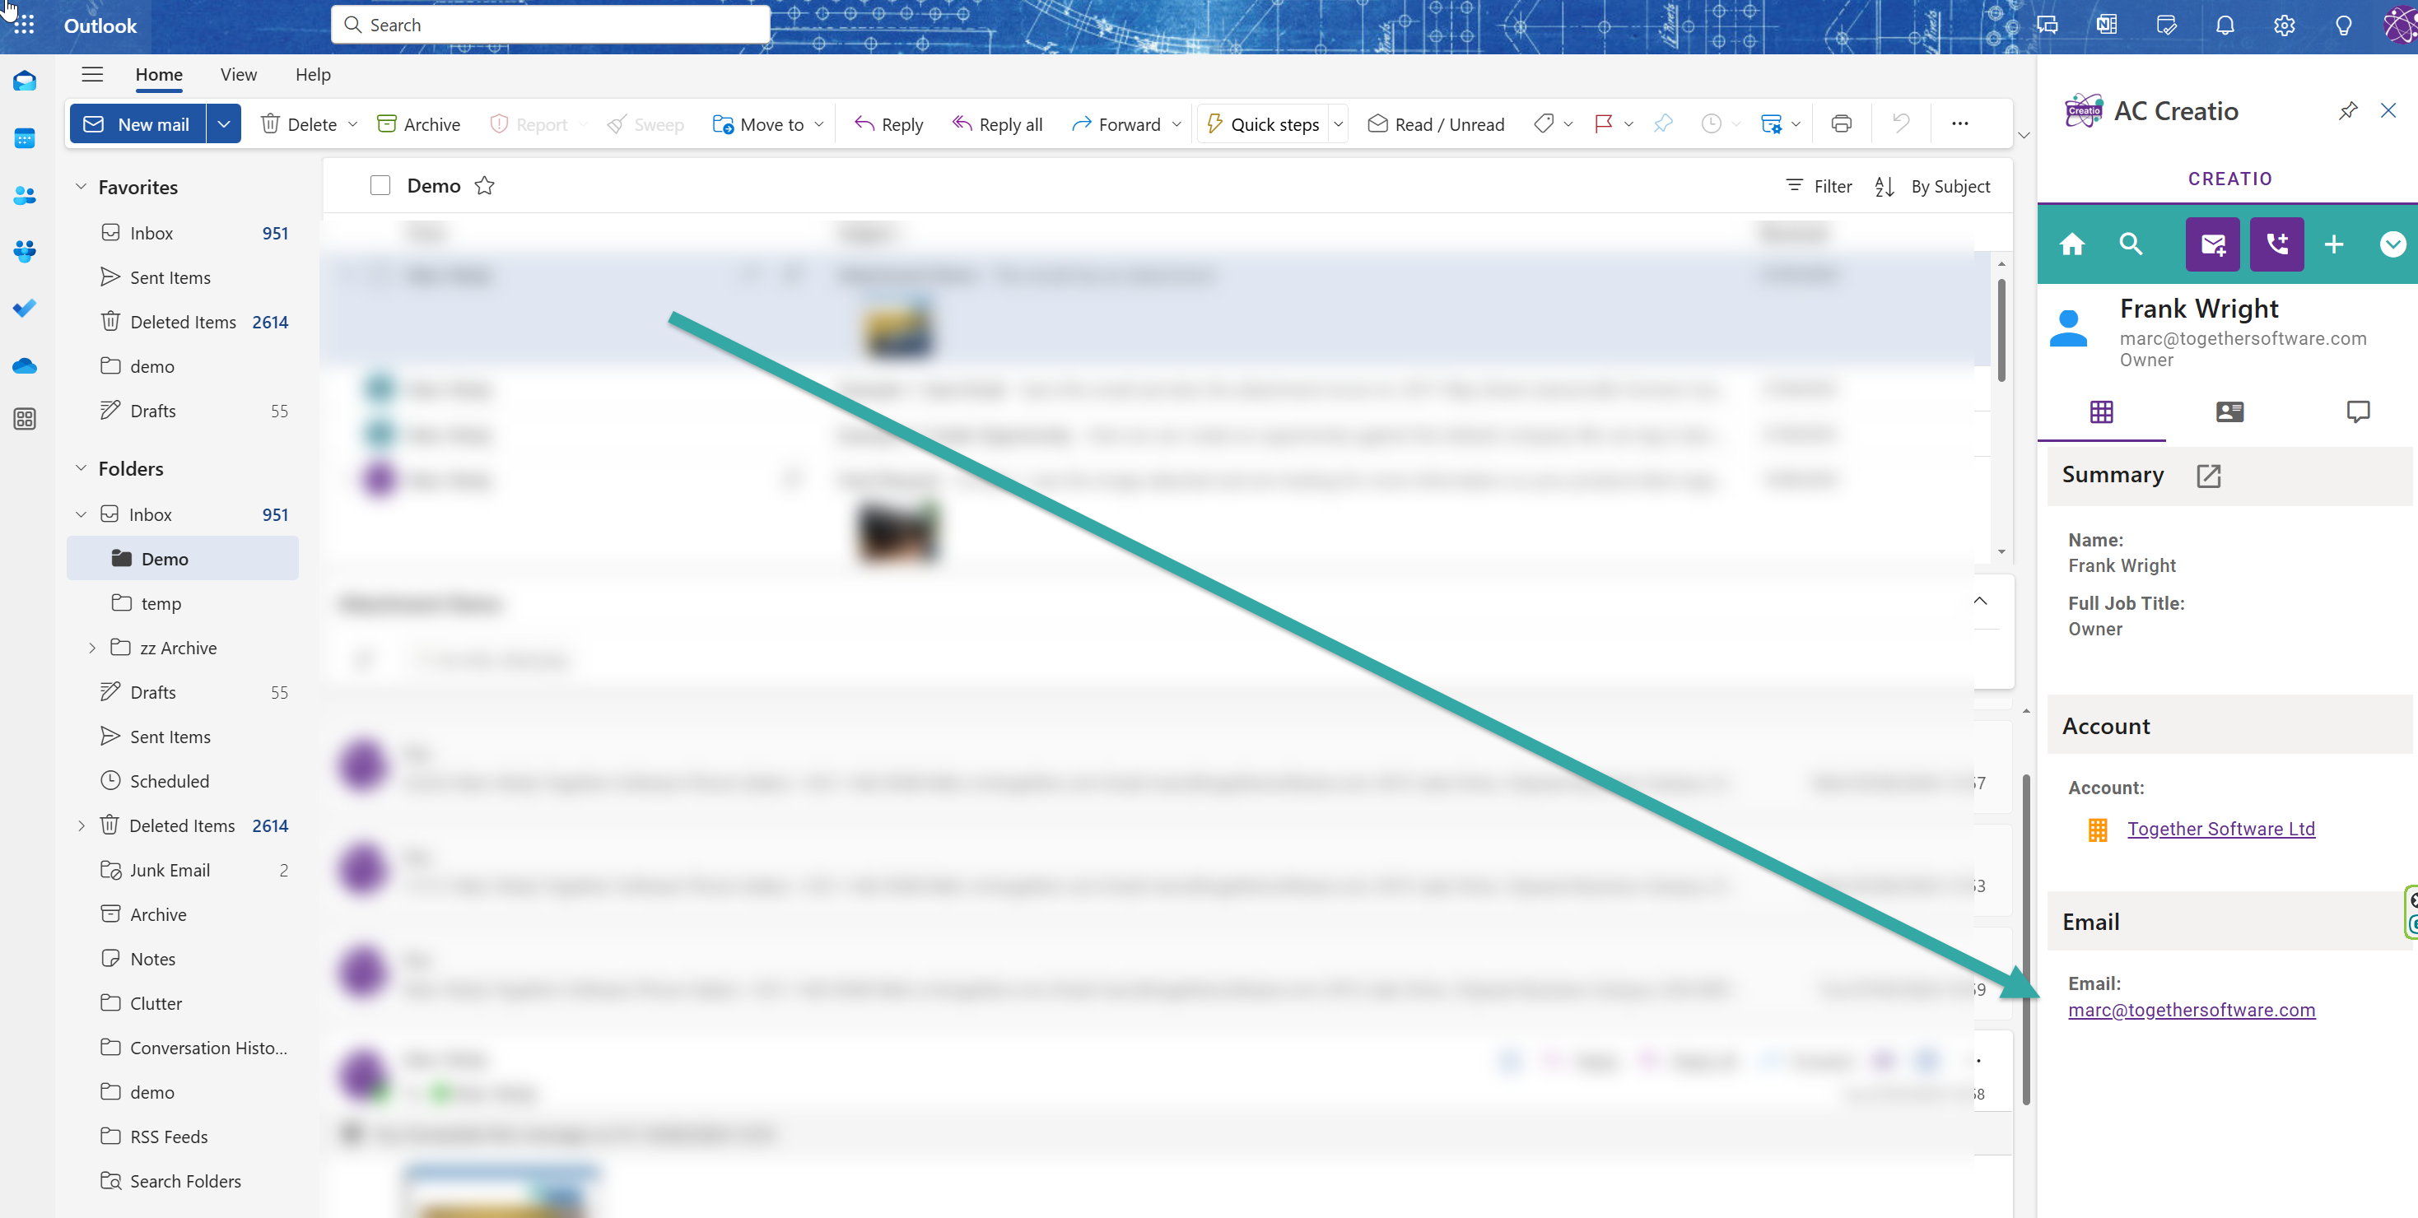Screen dimensions: 2418x1218
Task: Toggle the navigation pane hamburger menu
Action: 92,74
